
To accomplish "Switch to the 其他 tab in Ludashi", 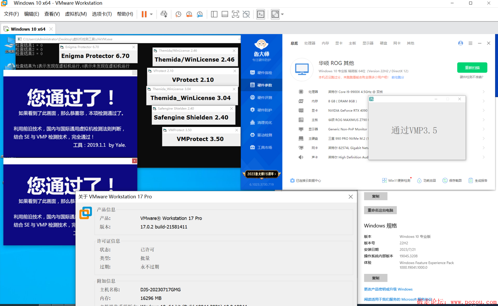I will pos(410,43).
